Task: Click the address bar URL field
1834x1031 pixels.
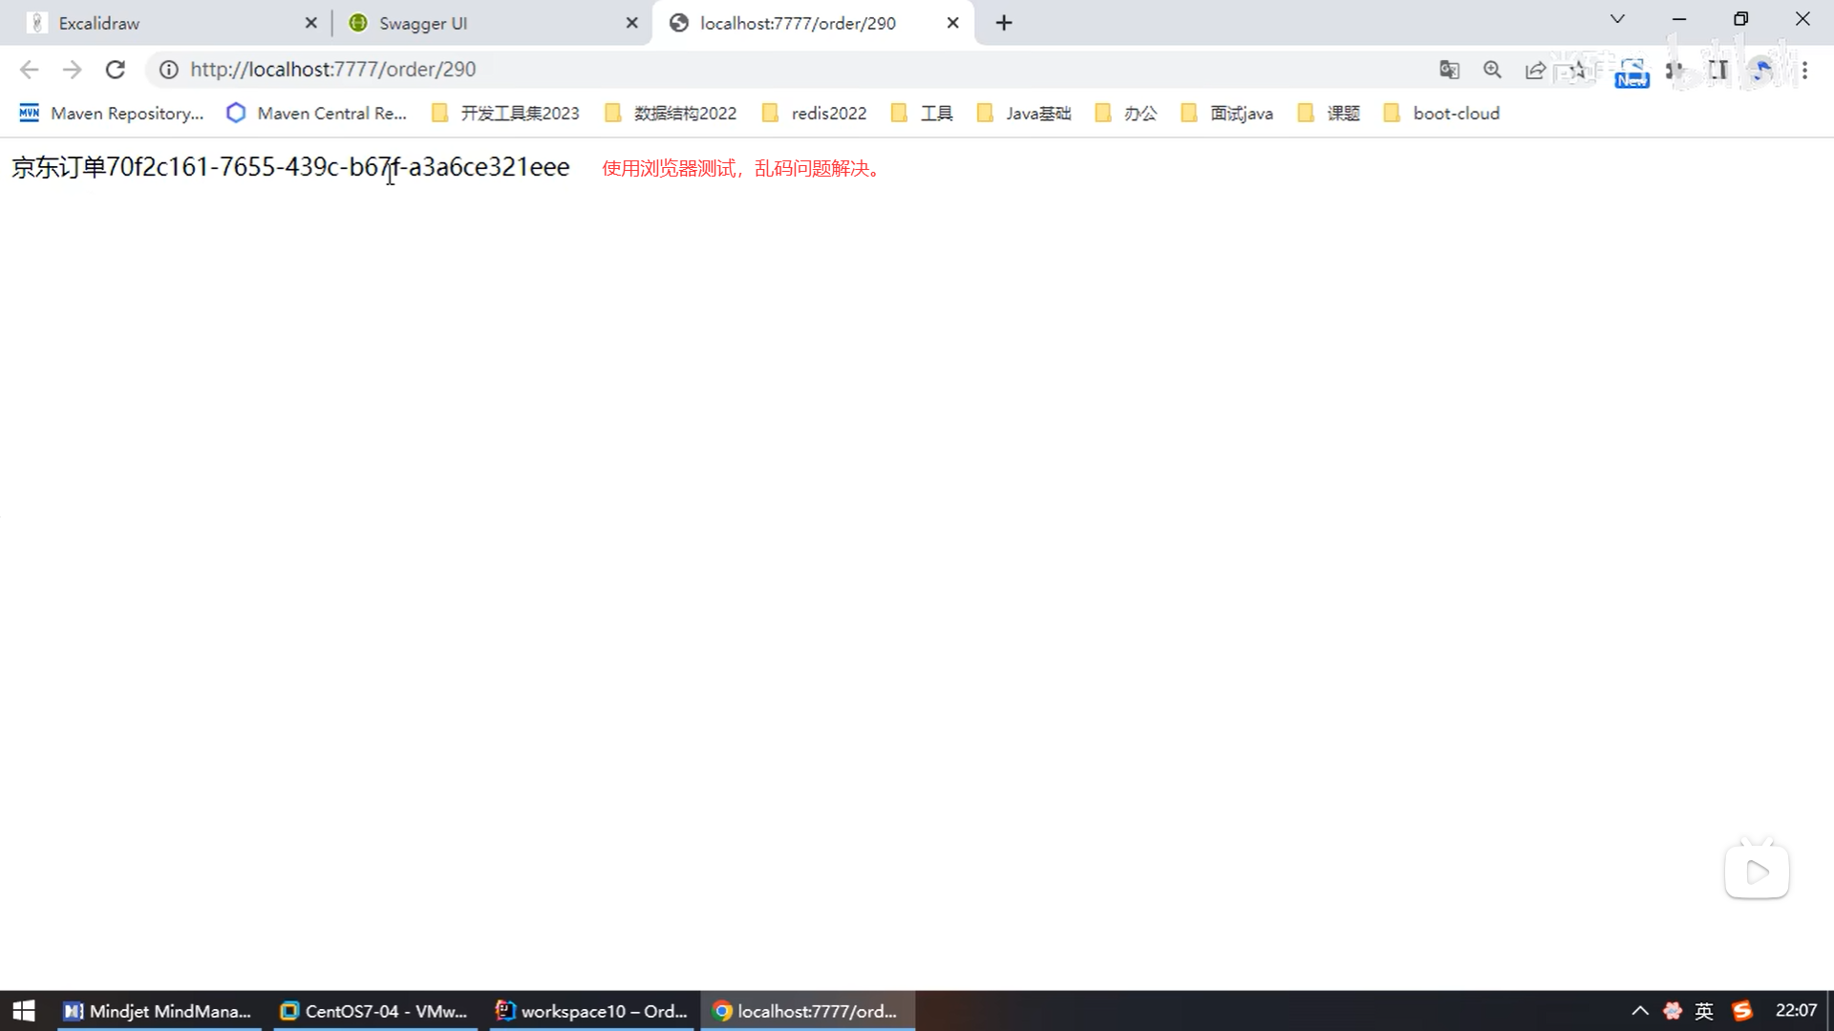Action: click(x=764, y=70)
